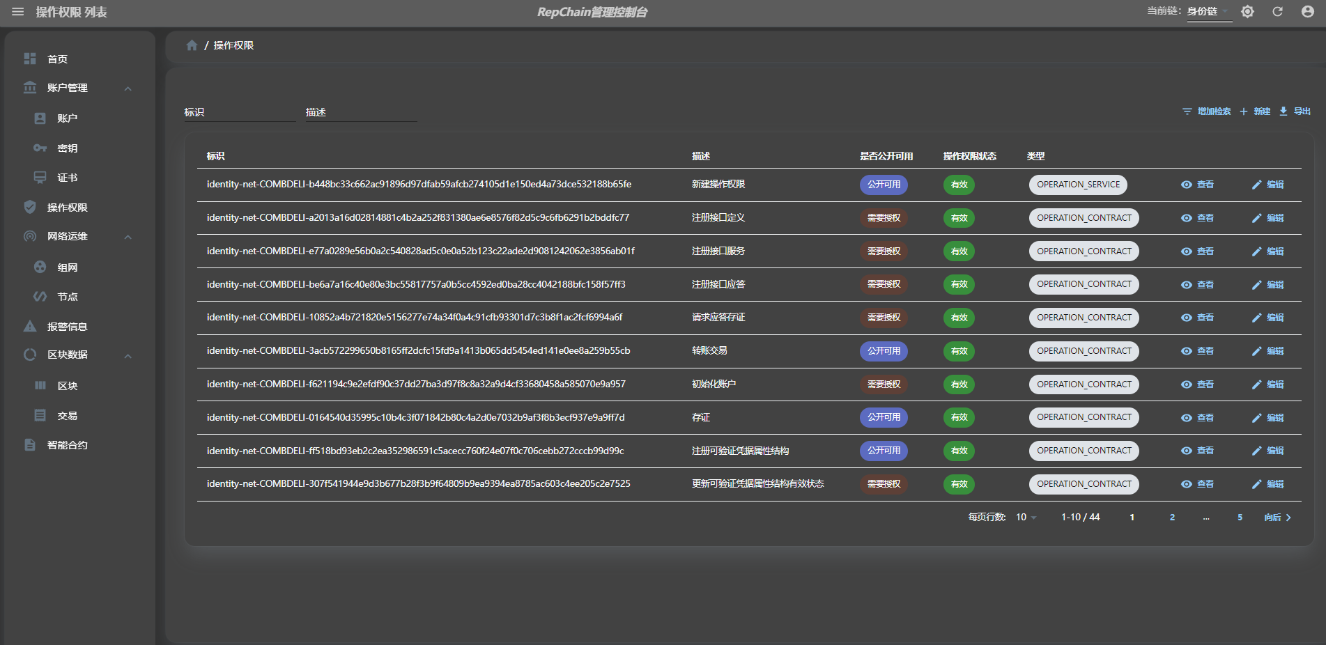Screen dimensions: 1326x645
Task: Click 公开可用 badge in 存证 row
Action: (884, 417)
